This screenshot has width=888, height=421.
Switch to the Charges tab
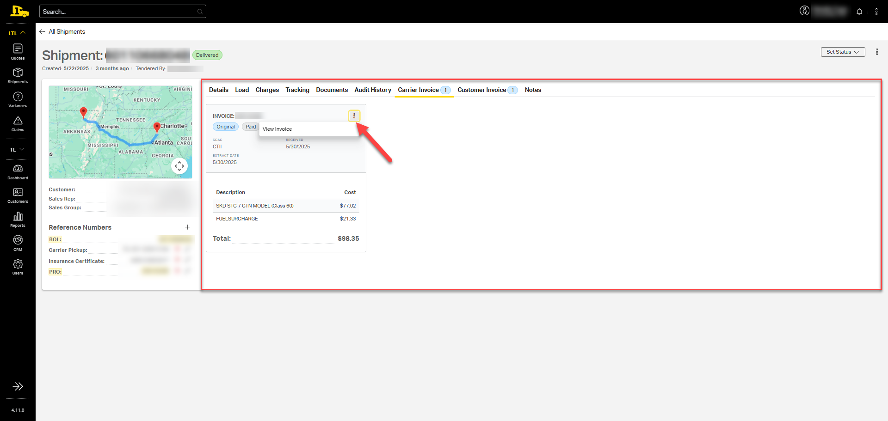pos(267,90)
